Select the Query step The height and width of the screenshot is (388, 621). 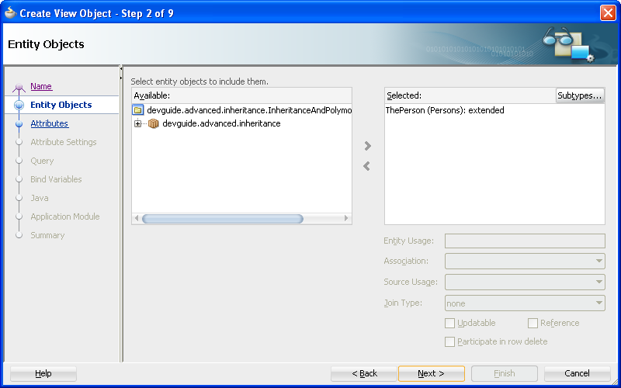[x=42, y=161]
